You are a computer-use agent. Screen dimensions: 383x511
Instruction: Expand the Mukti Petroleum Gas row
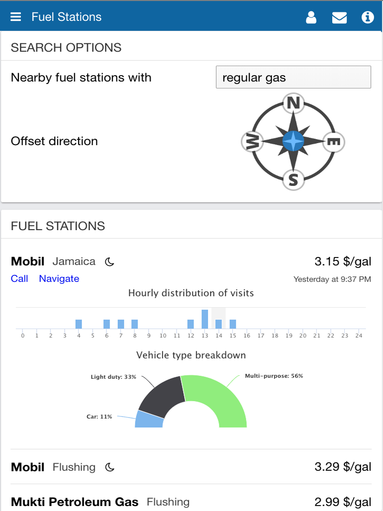tap(191, 501)
